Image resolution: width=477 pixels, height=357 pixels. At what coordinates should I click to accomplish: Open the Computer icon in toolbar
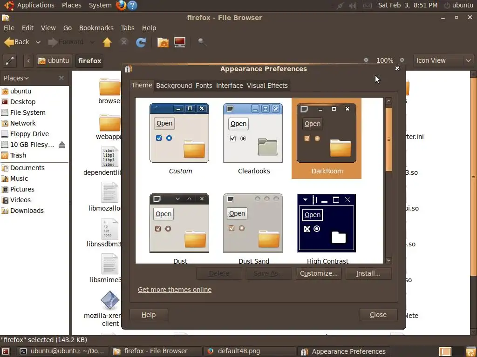pos(180,42)
